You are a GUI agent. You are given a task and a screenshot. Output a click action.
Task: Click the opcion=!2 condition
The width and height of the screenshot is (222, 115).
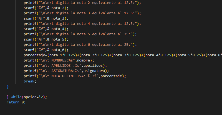coord(33,97)
